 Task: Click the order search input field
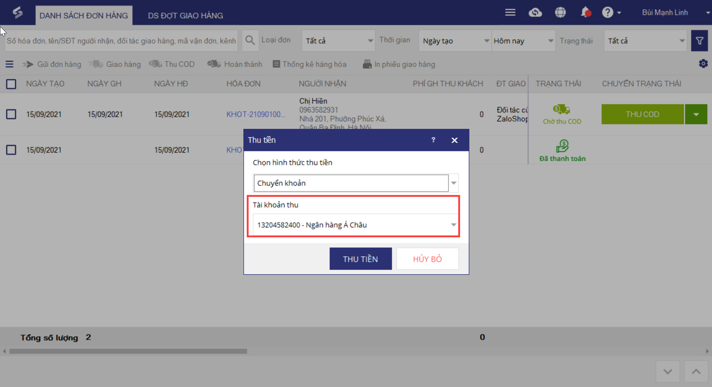click(x=121, y=41)
